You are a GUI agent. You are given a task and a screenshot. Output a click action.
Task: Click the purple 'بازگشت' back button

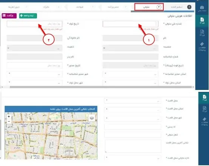[9, 16]
